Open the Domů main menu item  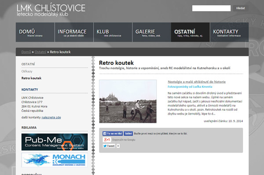[x=35, y=32]
